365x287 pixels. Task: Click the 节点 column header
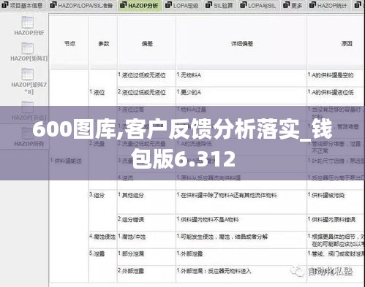(69, 44)
